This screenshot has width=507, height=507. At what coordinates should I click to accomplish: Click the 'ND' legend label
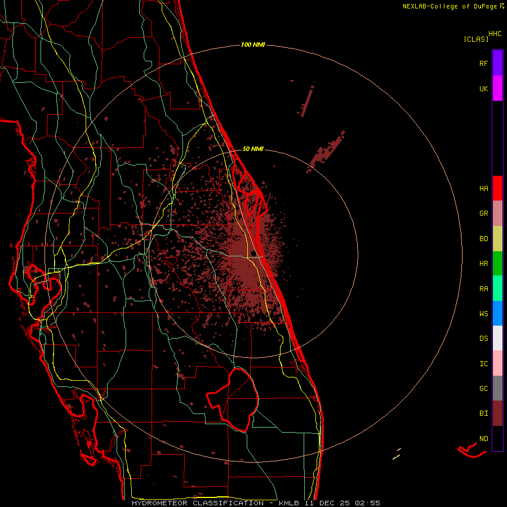(x=483, y=439)
